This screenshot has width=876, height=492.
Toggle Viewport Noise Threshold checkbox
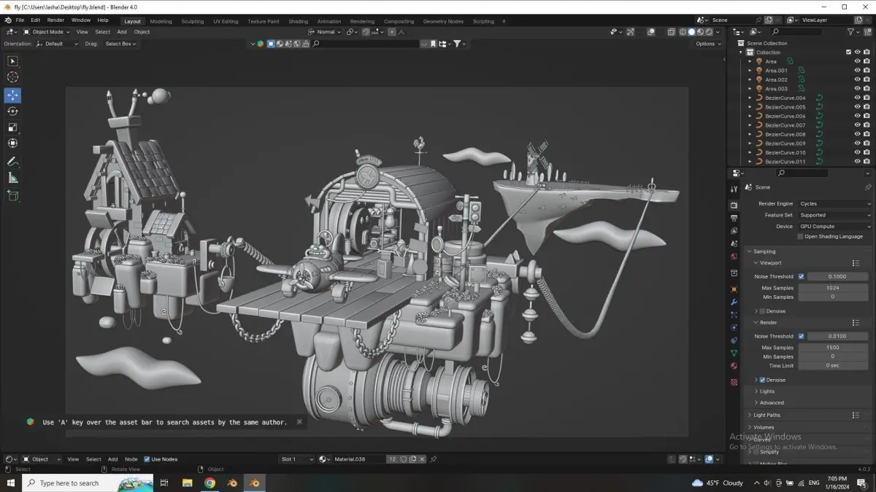click(x=801, y=277)
